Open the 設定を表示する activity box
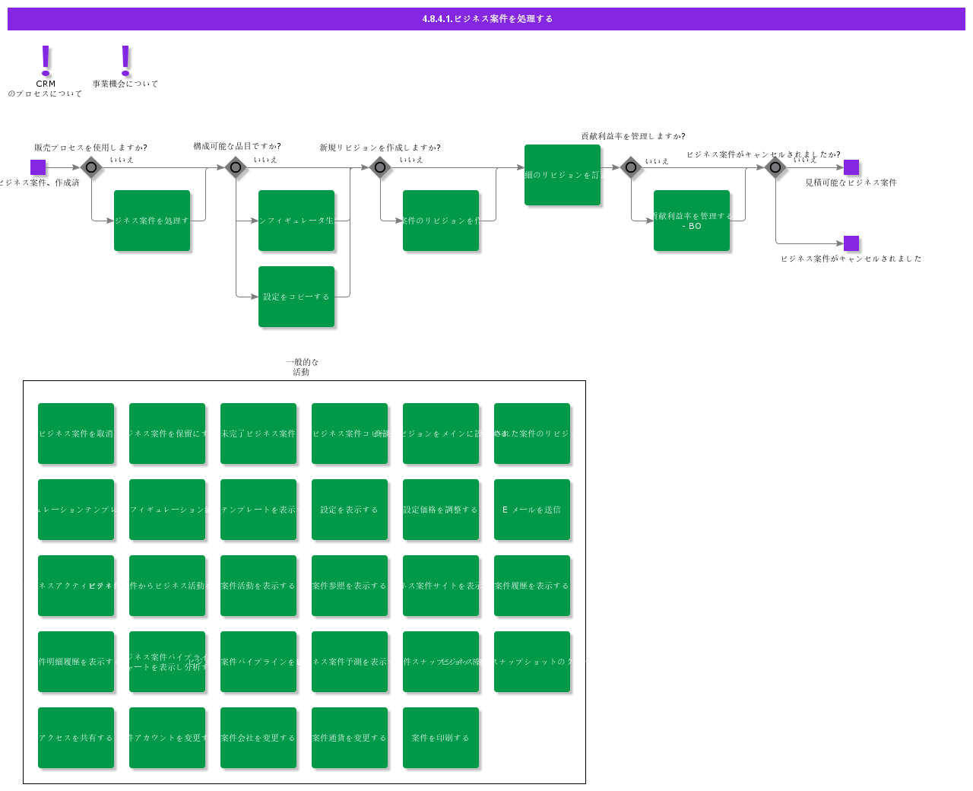This screenshot has width=973, height=791. pyautogui.click(x=350, y=510)
